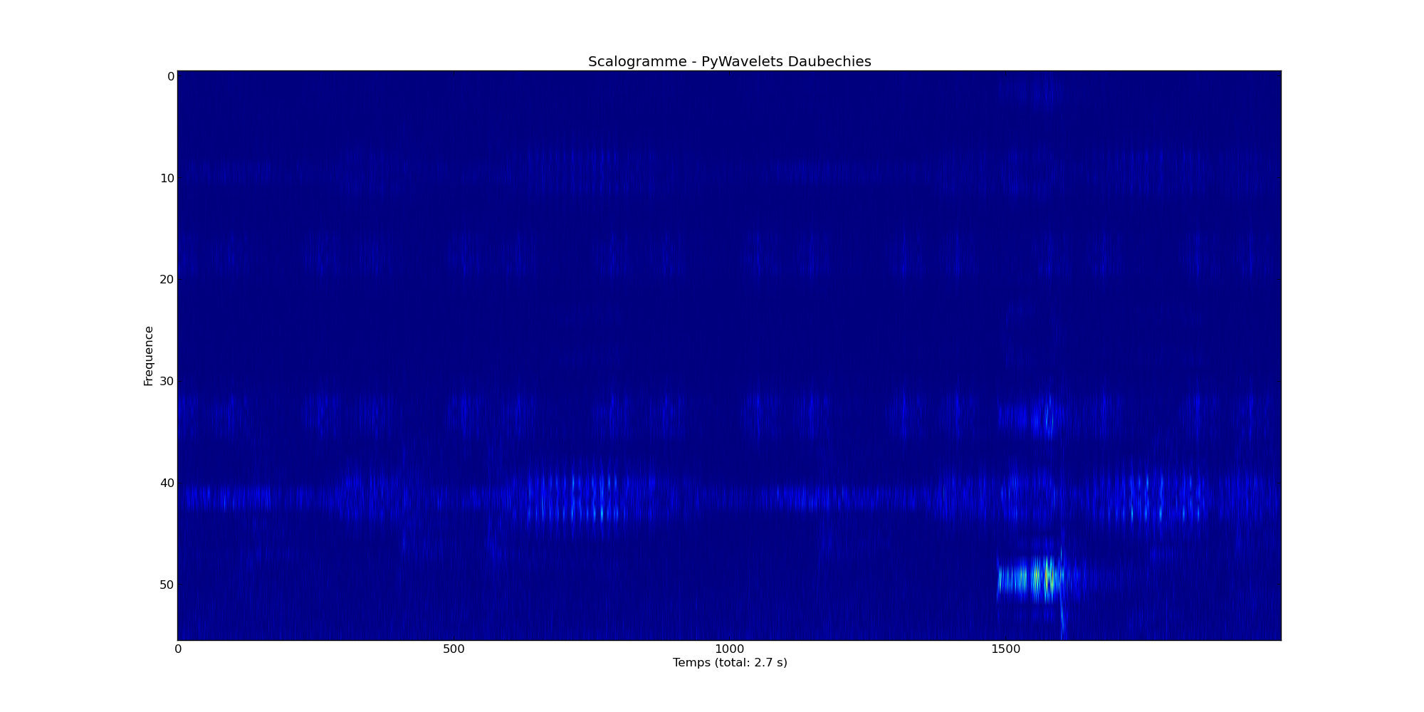Viewport: 1424px width, 712px height.
Task: Click the vertical streak below the frequency 50 hotspot
Action: (1063, 621)
